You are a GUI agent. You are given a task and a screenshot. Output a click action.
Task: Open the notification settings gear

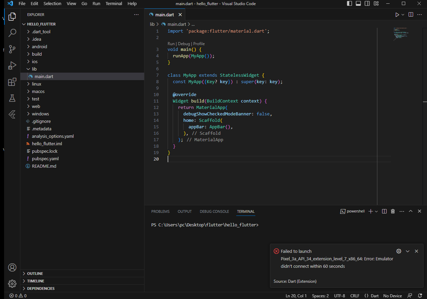[x=399, y=251]
